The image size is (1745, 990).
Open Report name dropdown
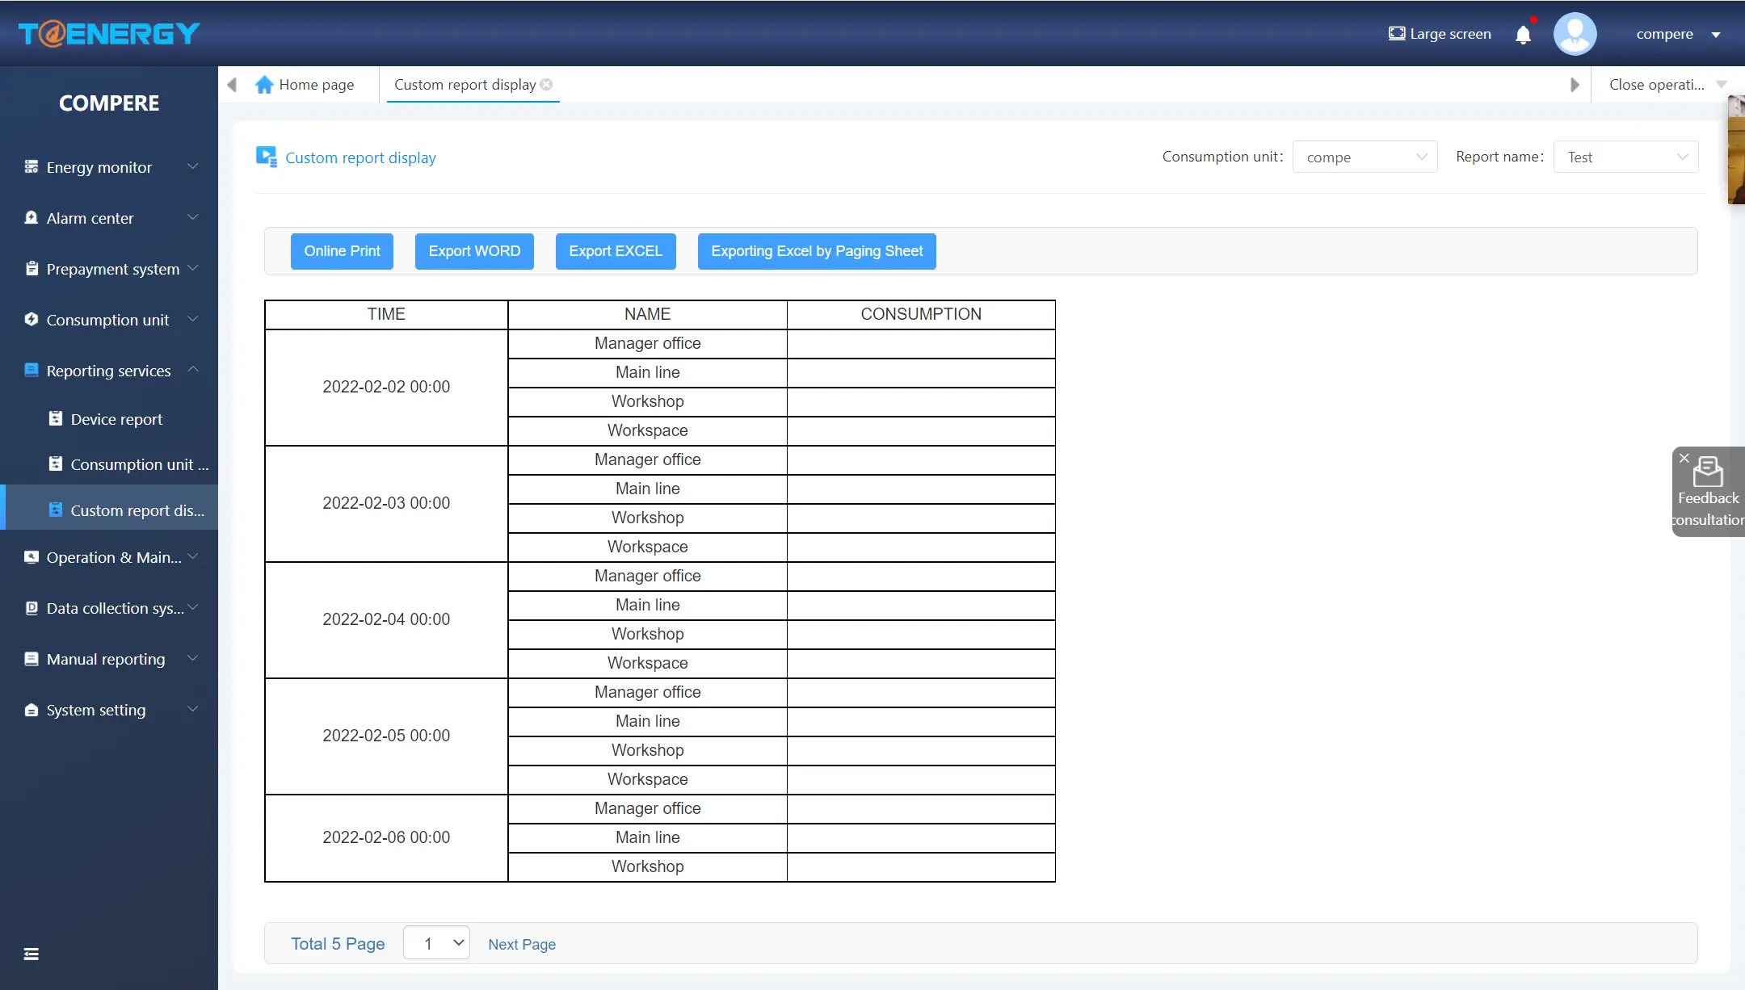coord(1625,157)
